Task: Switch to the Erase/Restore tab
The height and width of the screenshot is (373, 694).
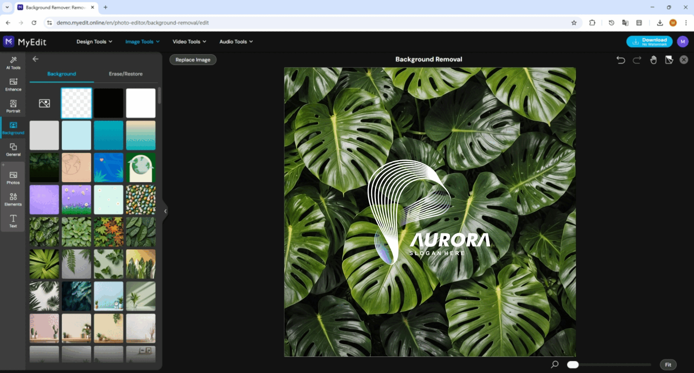Action: coord(126,74)
